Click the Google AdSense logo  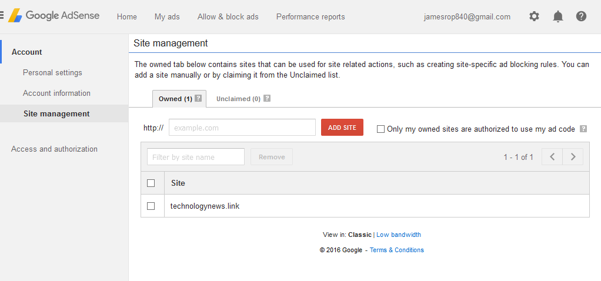coord(54,16)
